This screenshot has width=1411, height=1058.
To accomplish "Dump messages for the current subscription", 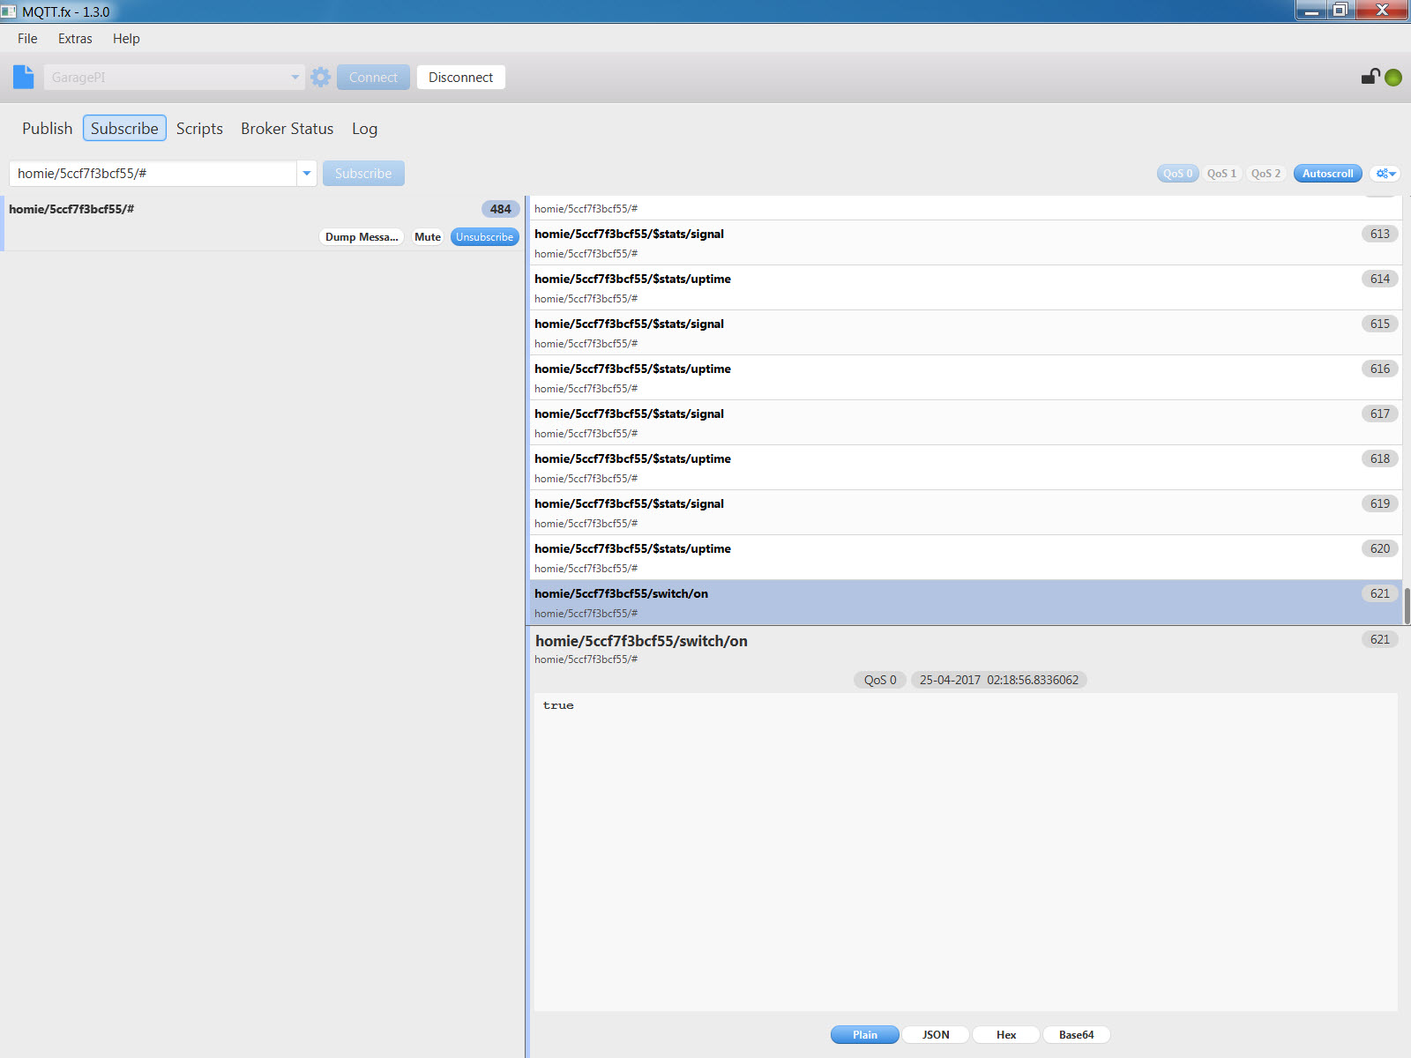I will pyautogui.click(x=360, y=236).
